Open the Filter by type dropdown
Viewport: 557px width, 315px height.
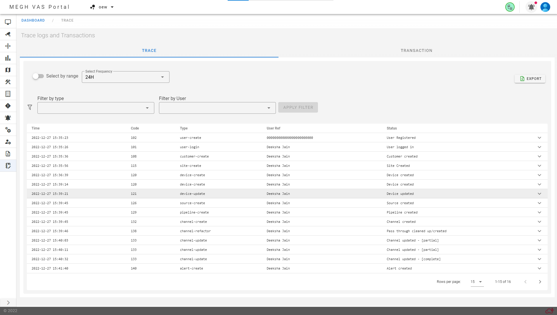96,108
